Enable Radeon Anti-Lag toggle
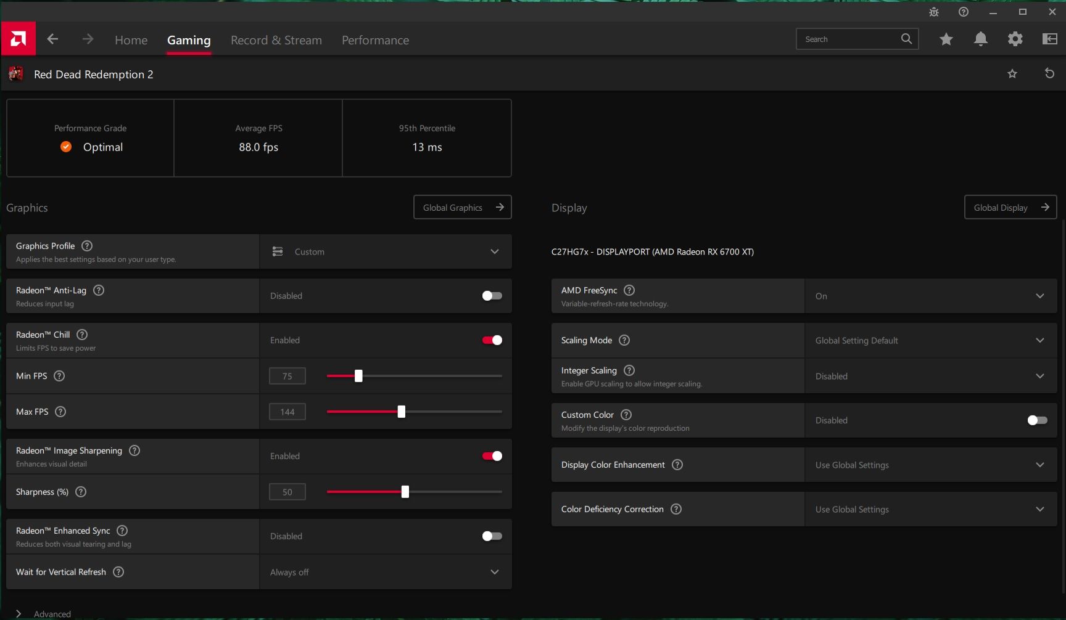1066x620 pixels. pos(492,296)
